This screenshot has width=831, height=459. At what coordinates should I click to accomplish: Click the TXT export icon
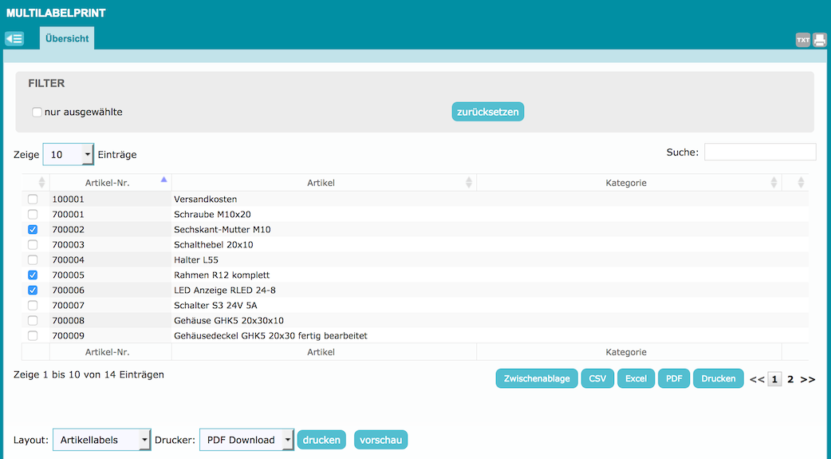[x=803, y=40]
